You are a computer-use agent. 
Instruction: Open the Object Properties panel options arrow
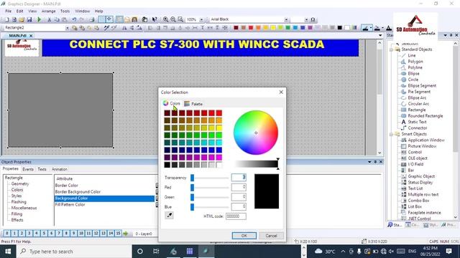[369, 162]
